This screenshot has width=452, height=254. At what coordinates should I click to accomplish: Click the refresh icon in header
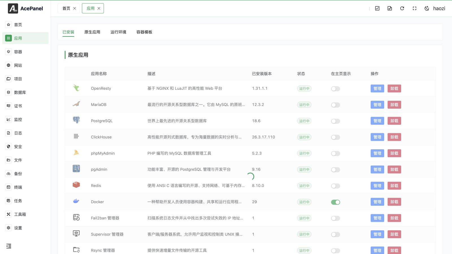[x=402, y=8]
